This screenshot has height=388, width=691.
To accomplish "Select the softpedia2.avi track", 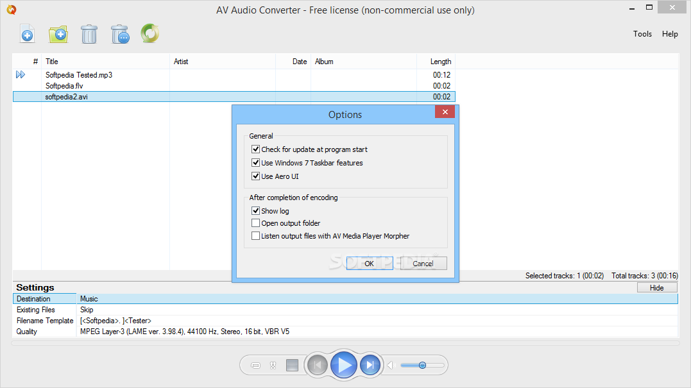I will [x=234, y=96].
